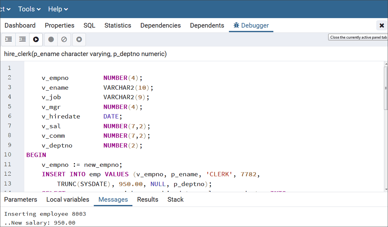Check the Results tab
This screenshot has width=388, height=227.
click(148, 199)
